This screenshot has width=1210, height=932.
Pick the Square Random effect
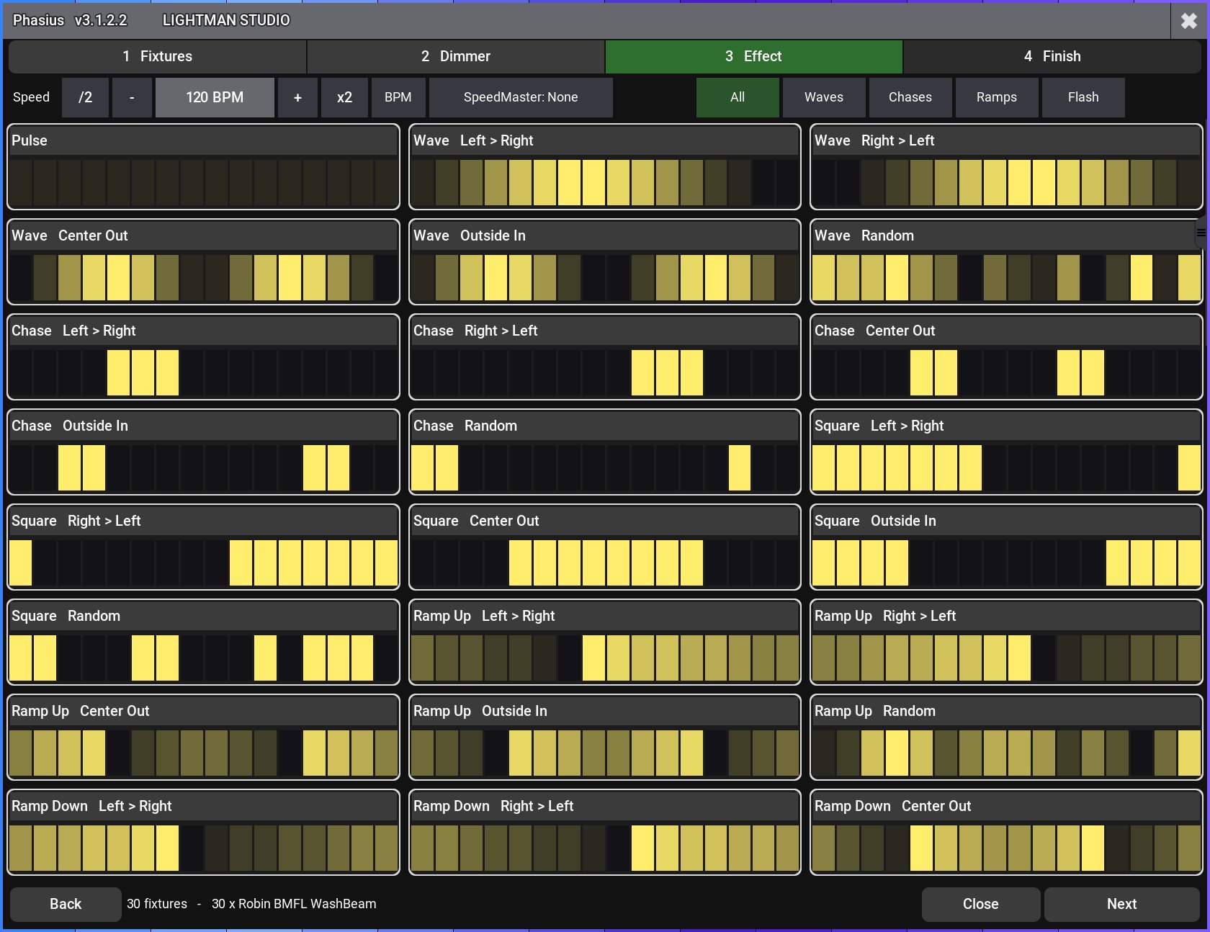pyautogui.click(x=203, y=642)
